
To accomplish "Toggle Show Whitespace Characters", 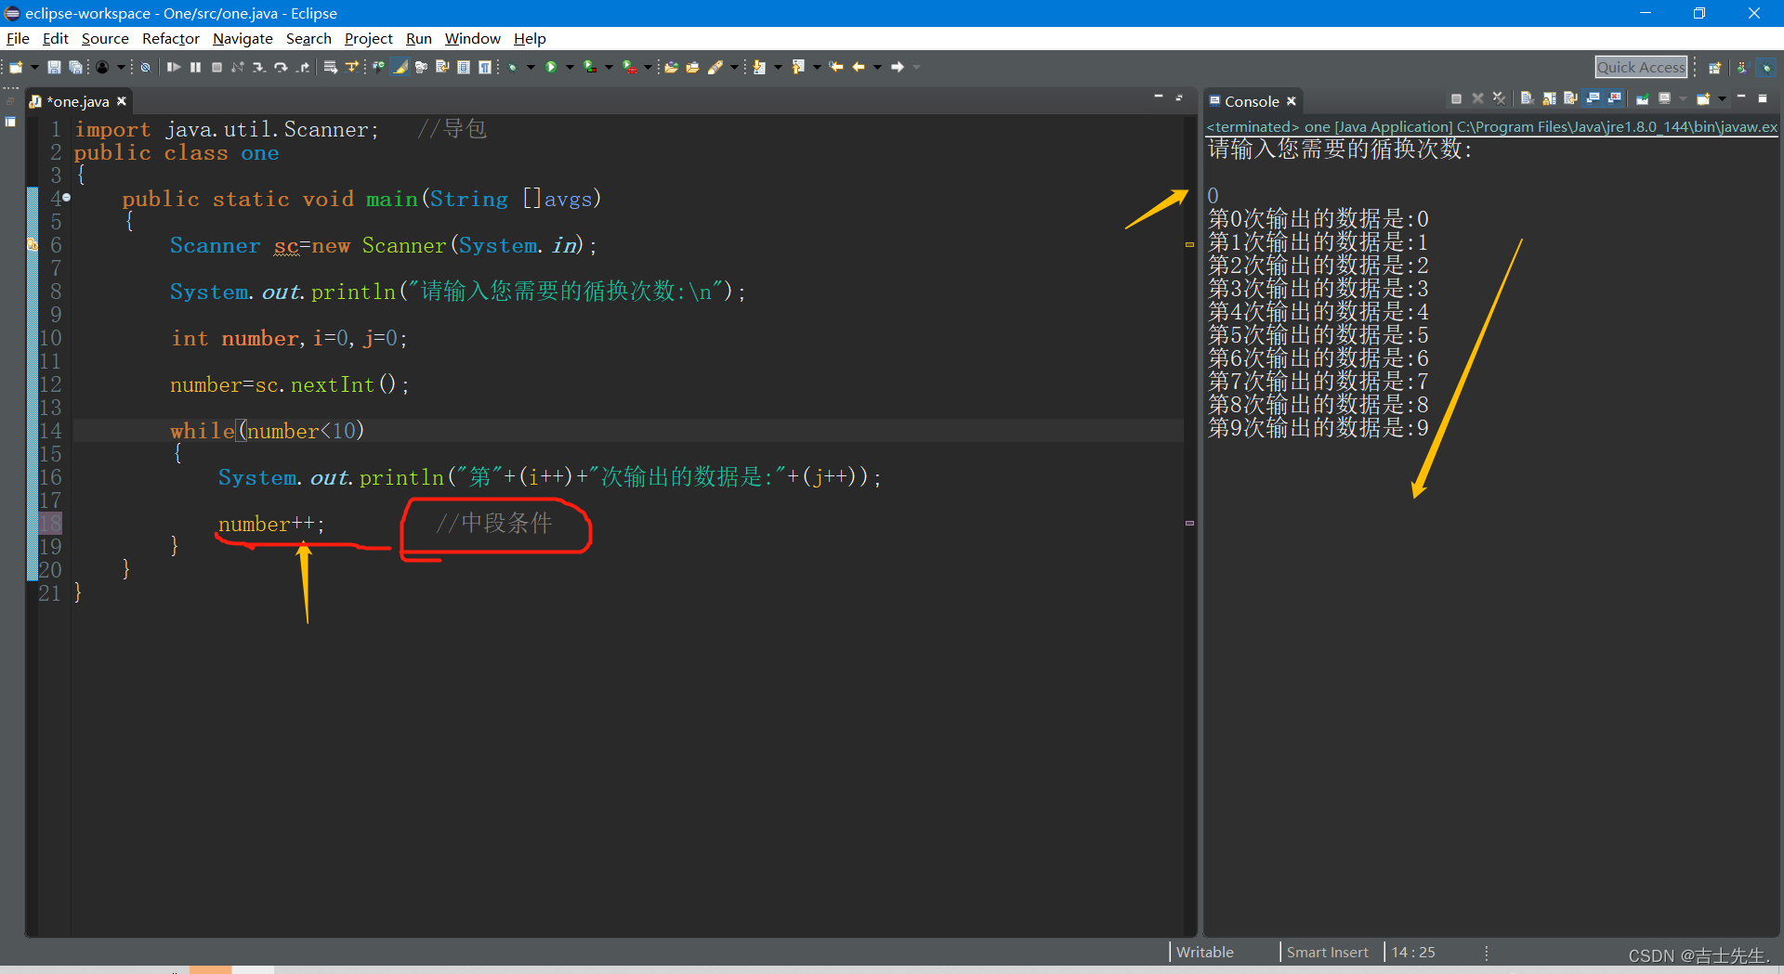I will (x=484, y=67).
